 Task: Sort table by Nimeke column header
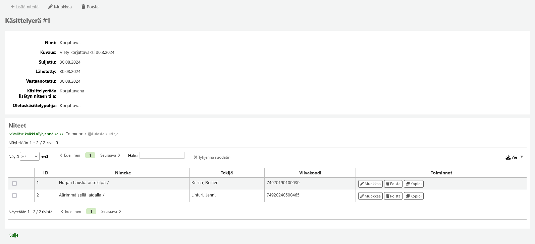point(123,173)
